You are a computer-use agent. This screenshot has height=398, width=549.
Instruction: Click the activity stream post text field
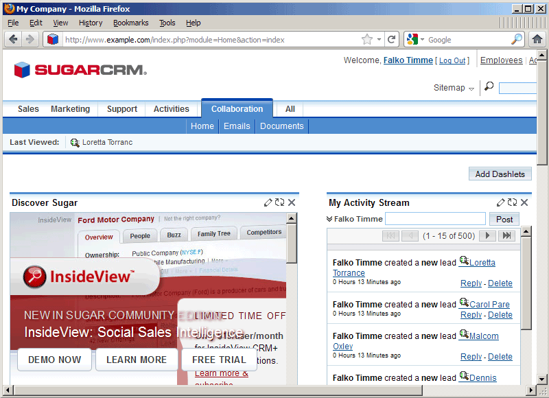[435, 218]
